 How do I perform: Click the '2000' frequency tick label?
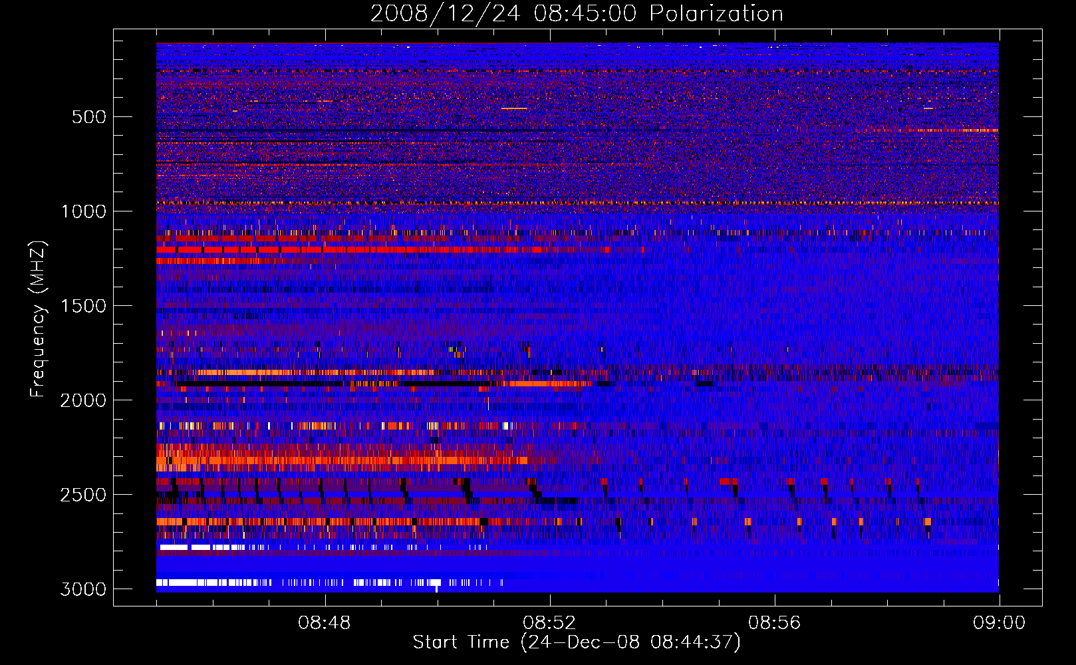(x=84, y=400)
